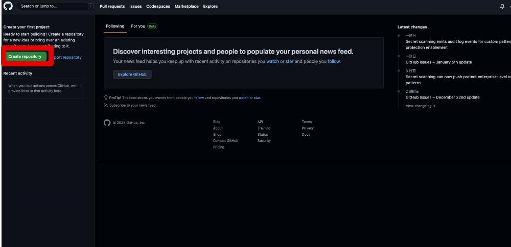The height and width of the screenshot is (247, 511).
Task: Switch to the Following tab
Action: point(115,26)
